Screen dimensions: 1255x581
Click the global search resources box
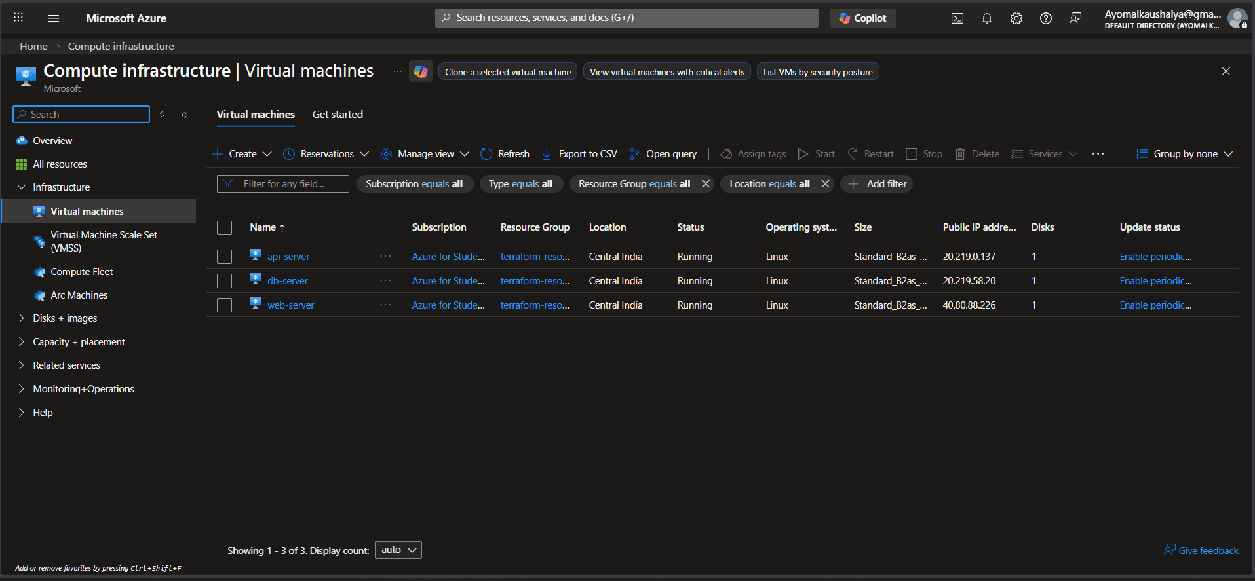627,18
